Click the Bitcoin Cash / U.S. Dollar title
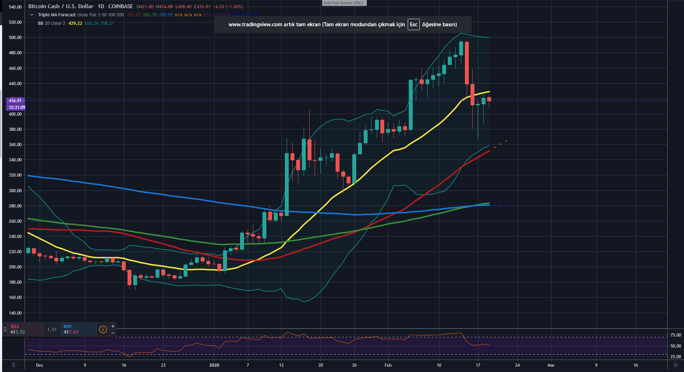684x372 pixels. [x=61, y=6]
